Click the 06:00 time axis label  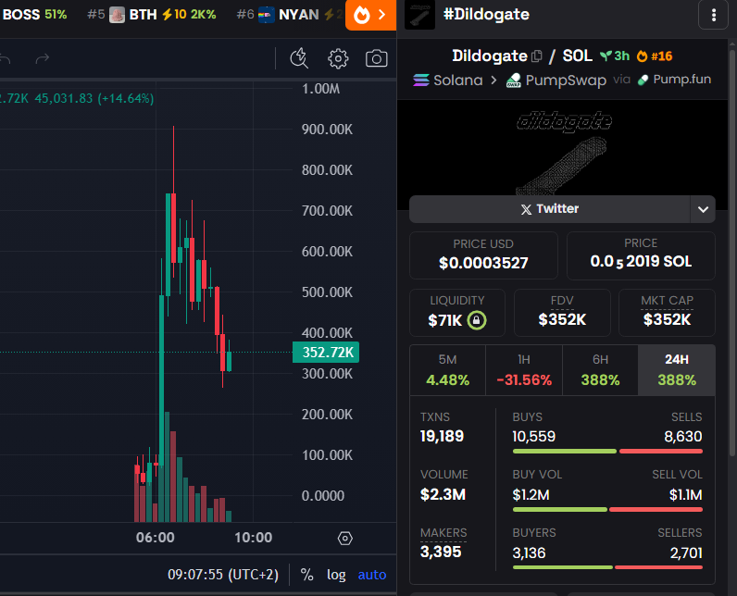[x=156, y=538]
